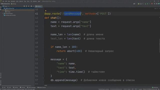Click main.py breadcrumb in navigation bar
160x90 pixels.
(13, 4)
